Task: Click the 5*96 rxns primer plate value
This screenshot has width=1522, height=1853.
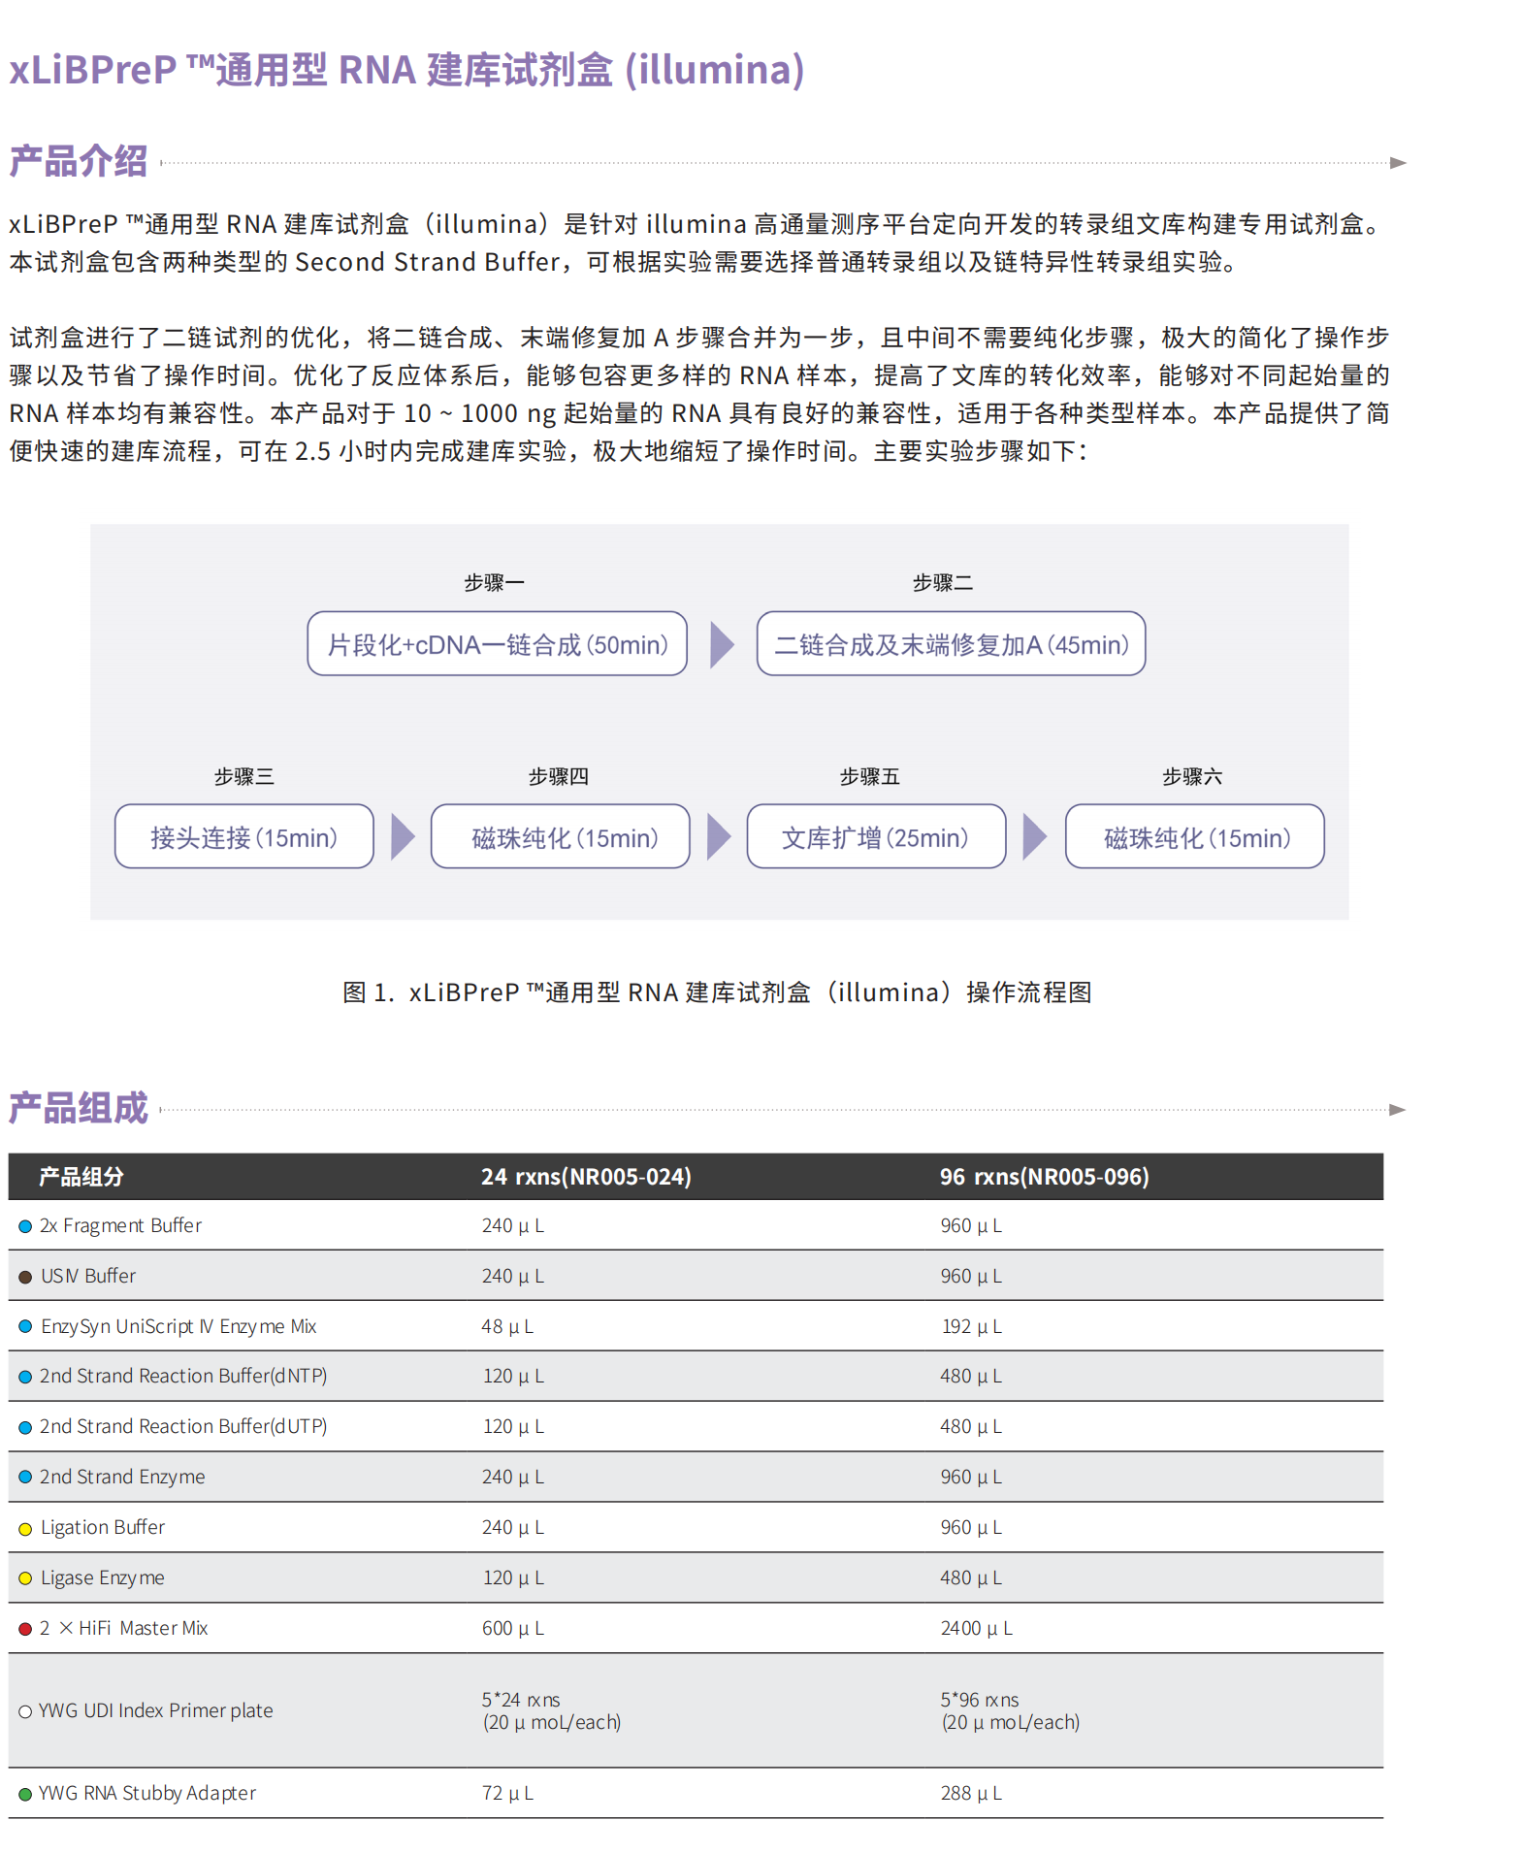Action: pyautogui.click(x=1010, y=1711)
